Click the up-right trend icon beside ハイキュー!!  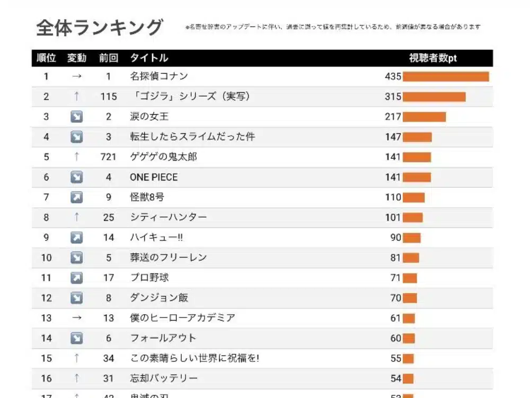pos(76,237)
